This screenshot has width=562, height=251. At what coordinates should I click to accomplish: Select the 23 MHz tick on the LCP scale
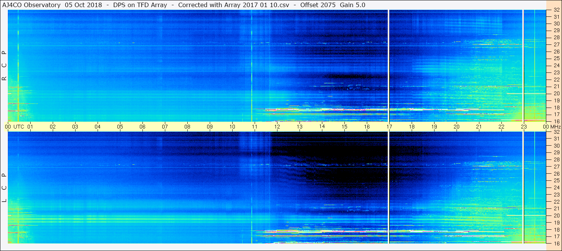(x=556, y=194)
